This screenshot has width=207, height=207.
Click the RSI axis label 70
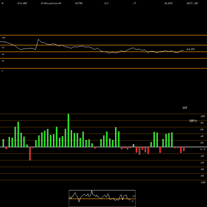pos(3,48)
